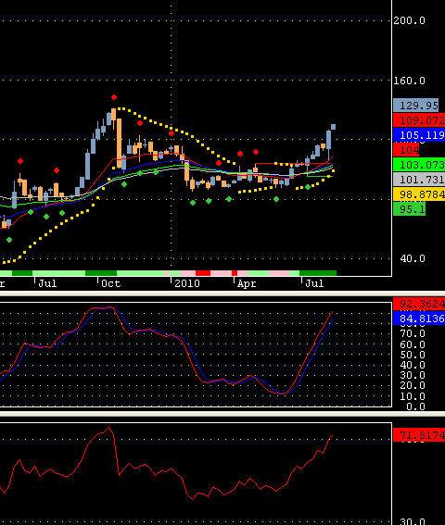Screen dimensions: 445x525
Task: Click the latest candlestick at chart's right end
Action: [334, 127]
